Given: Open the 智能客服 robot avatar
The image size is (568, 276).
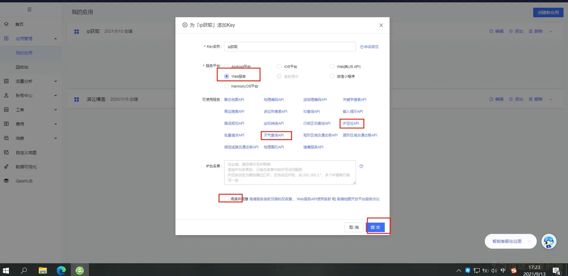Looking at the screenshot, I should click(x=549, y=241).
